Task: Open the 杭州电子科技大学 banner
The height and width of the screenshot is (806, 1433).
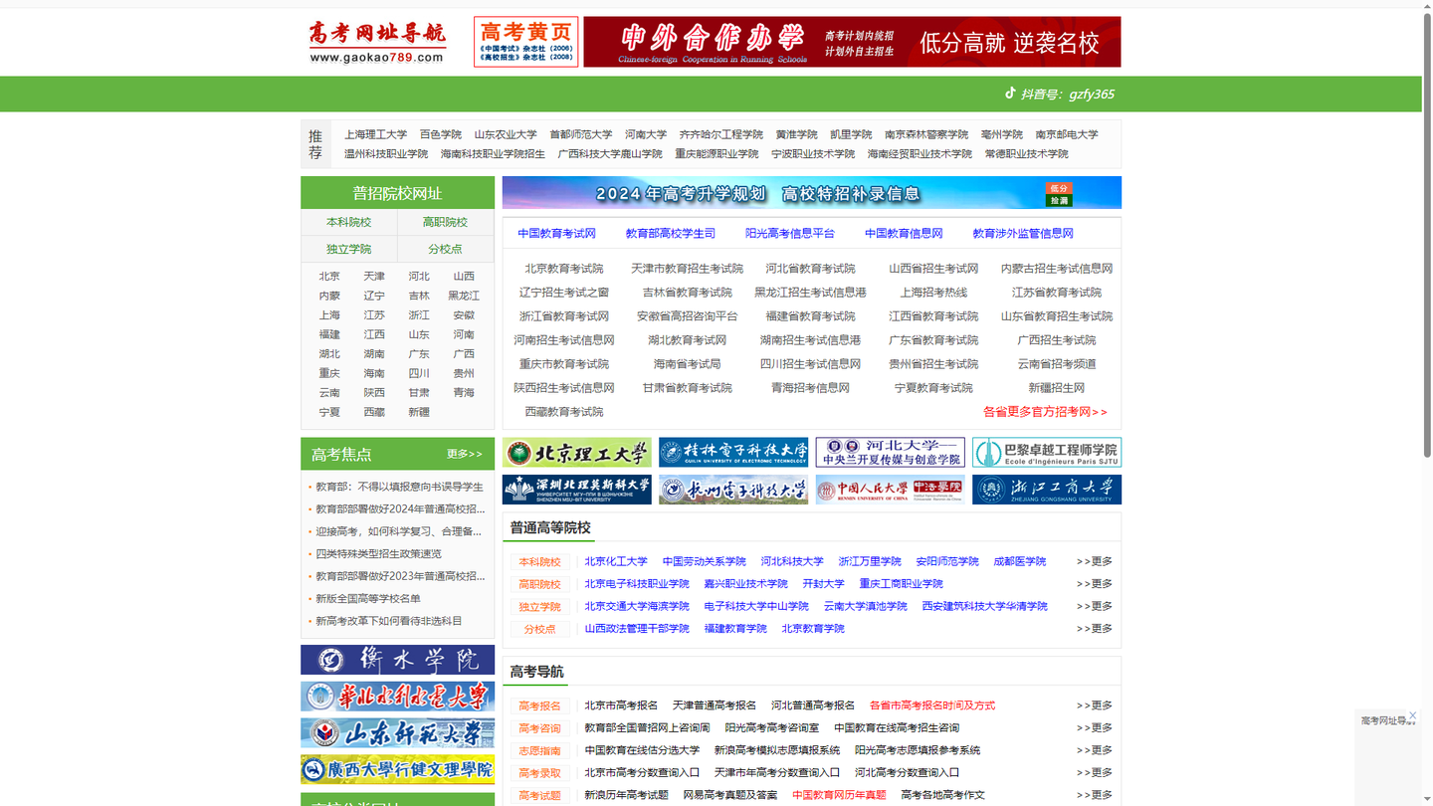Action: click(x=733, y=490)
